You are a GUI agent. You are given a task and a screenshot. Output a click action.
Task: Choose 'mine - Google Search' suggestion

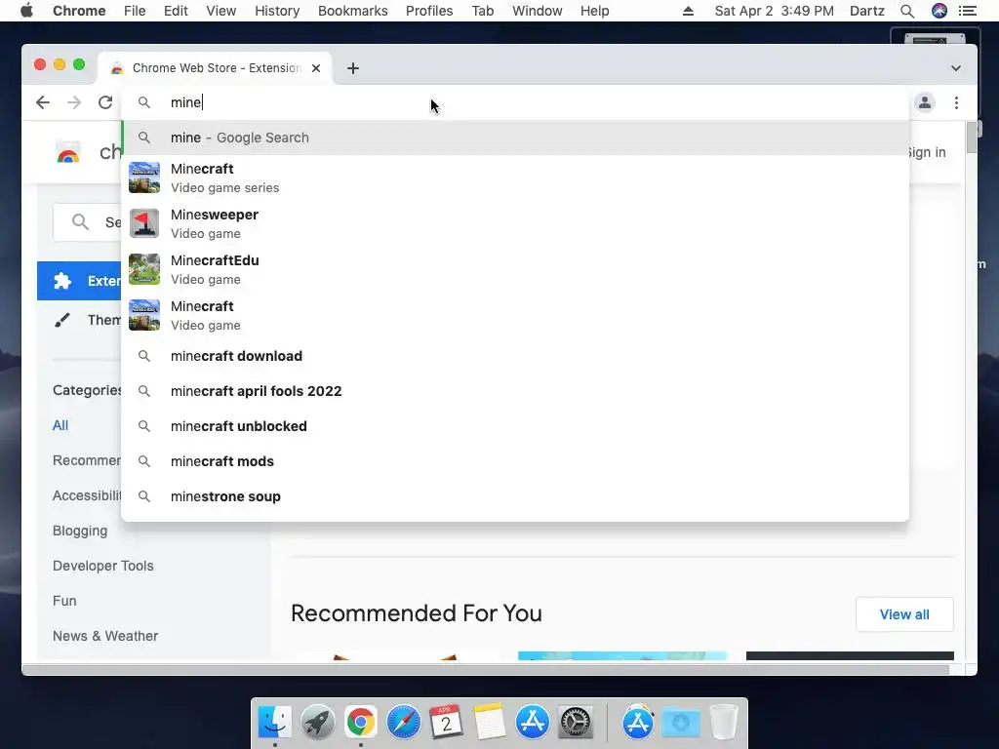515,138
